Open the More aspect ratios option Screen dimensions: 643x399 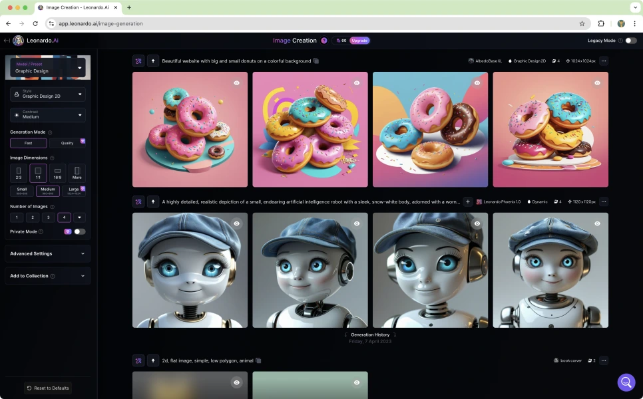pyautogui.click(x=77, y=173)
